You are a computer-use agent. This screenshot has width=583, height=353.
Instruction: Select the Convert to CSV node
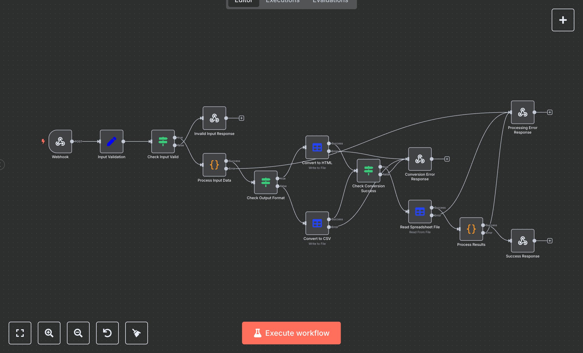click(x=317, y=223)
